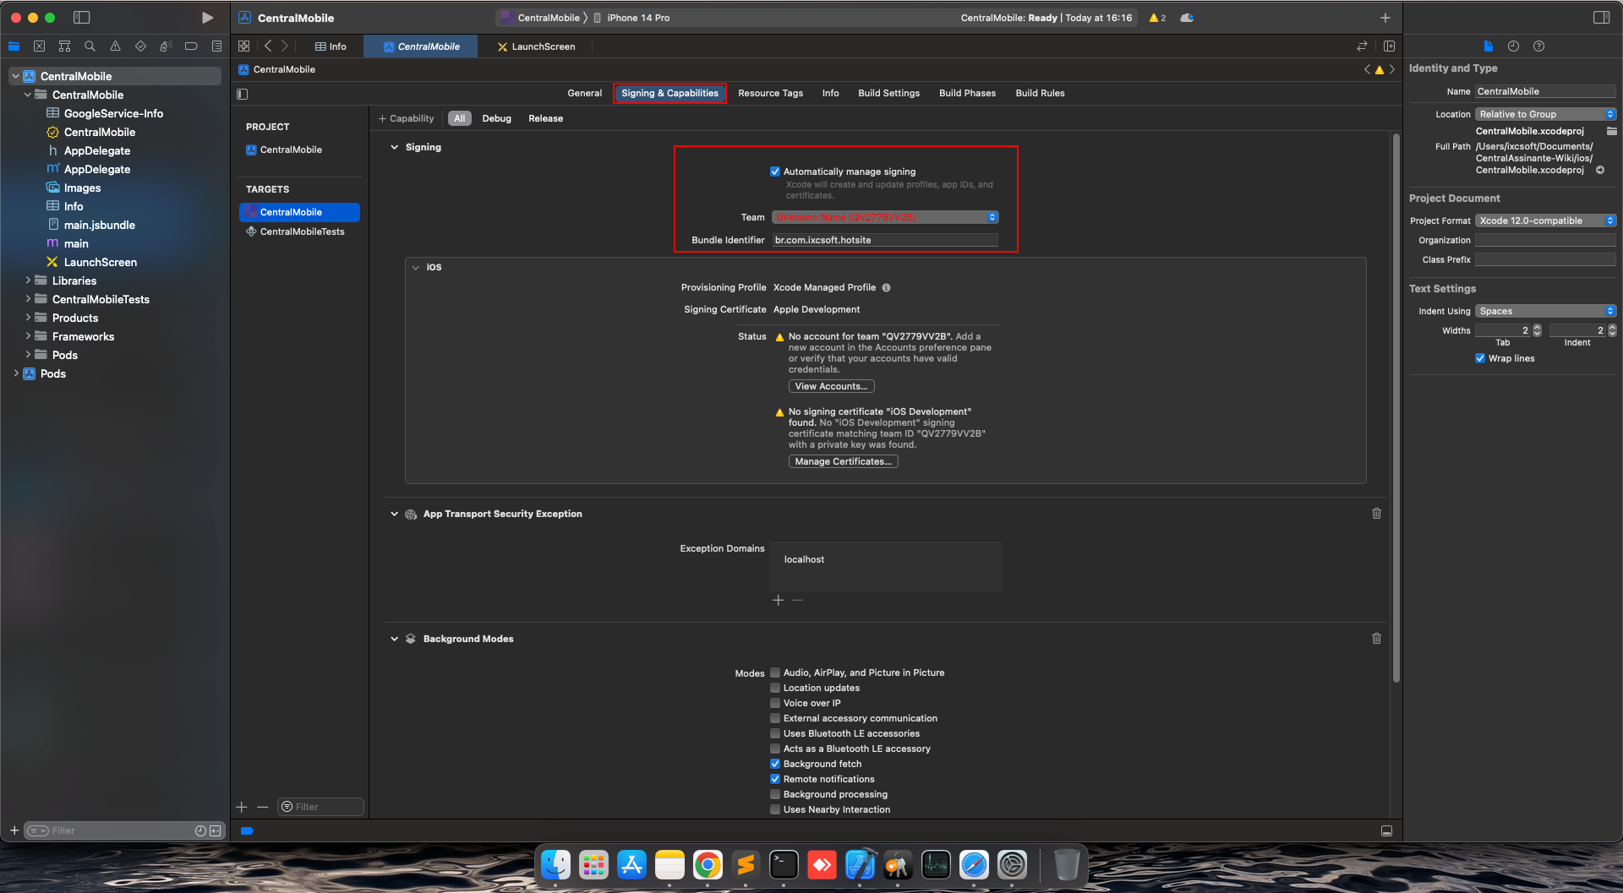1623x893 pixels.
Task: Filter capabilities by Release configuration
Action: [545, 118]
